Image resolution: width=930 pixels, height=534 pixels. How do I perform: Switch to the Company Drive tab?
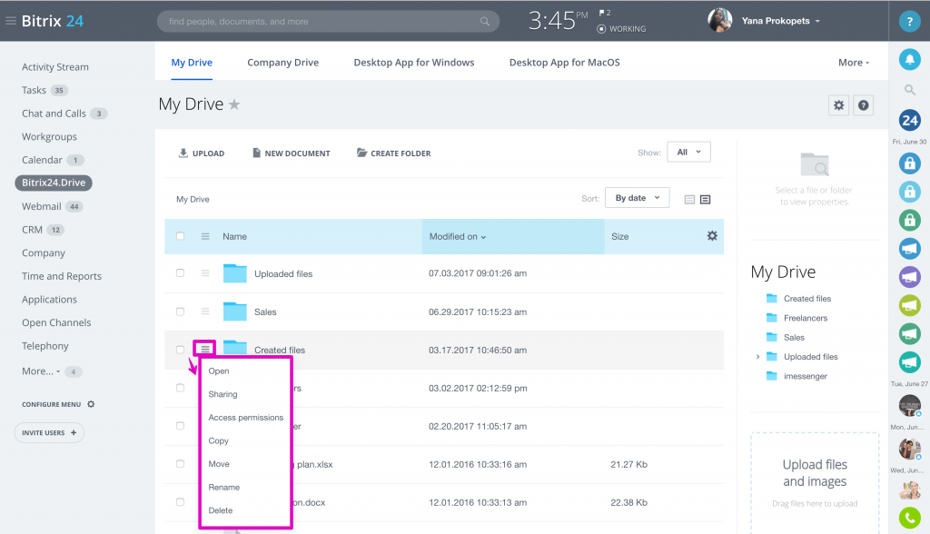[x=283, y=63]
